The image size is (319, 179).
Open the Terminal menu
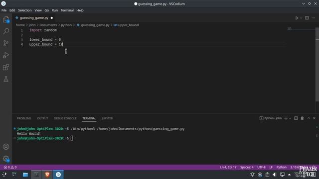[67, 10]
